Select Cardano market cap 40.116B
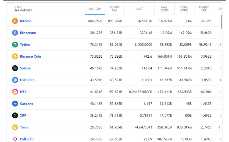229x142 pixels. point(96,104)
